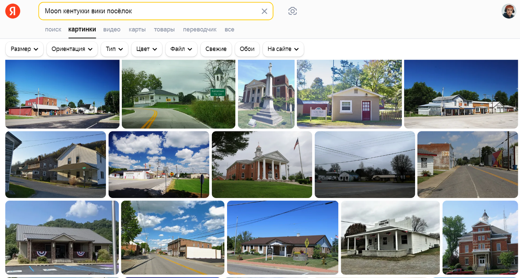Toggle the Свежие filter
Screen dimensions: 520x278
[216, 49]
